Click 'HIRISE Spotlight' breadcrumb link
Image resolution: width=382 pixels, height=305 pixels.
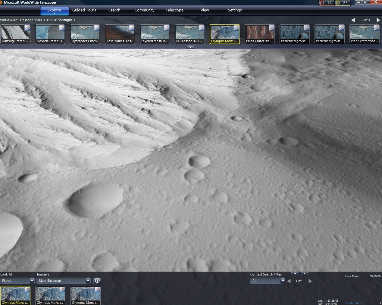click(59, 20)
